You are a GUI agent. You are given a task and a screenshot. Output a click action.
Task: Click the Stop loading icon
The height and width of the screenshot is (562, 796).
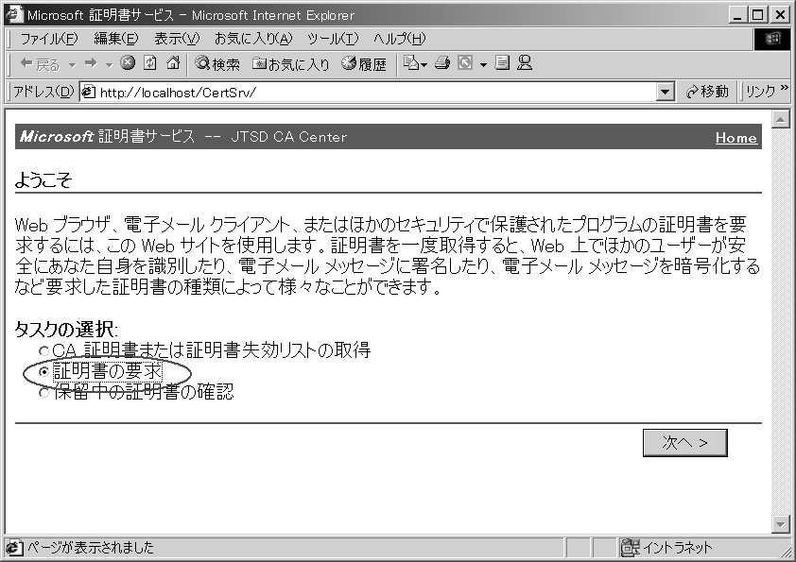coord(128,63)
